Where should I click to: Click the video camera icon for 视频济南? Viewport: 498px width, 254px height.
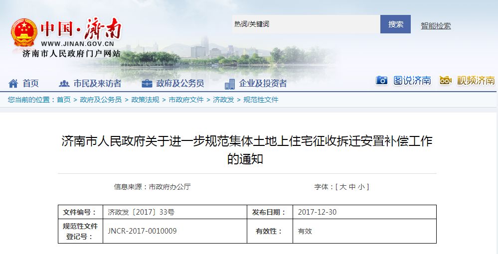coord(445,81)
